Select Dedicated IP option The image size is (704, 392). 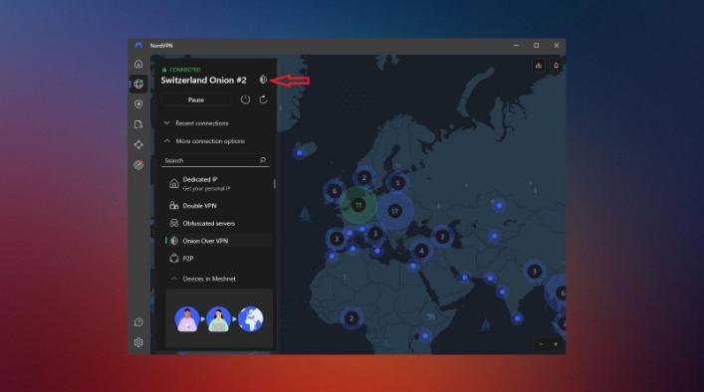tap(219, 183)
